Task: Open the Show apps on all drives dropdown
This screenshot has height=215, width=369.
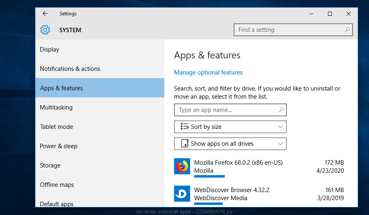Action: click(230, 144)
